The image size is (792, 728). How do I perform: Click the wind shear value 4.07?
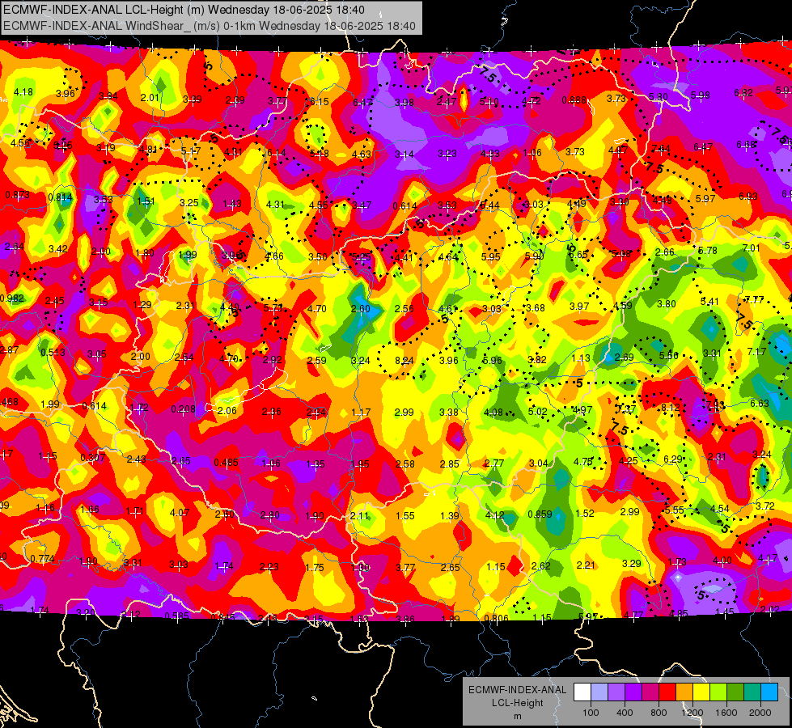coord(180,512)
